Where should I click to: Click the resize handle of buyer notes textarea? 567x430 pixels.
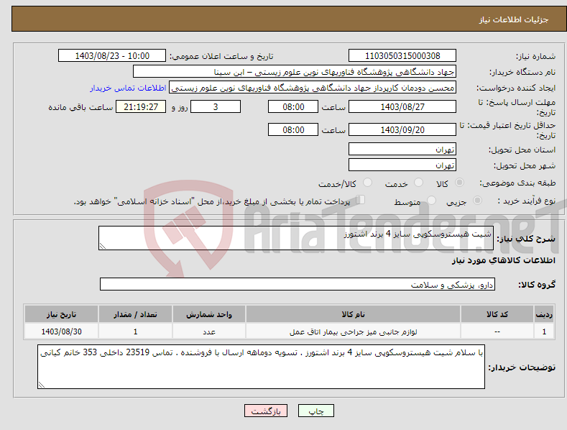(x=42, y=385)
